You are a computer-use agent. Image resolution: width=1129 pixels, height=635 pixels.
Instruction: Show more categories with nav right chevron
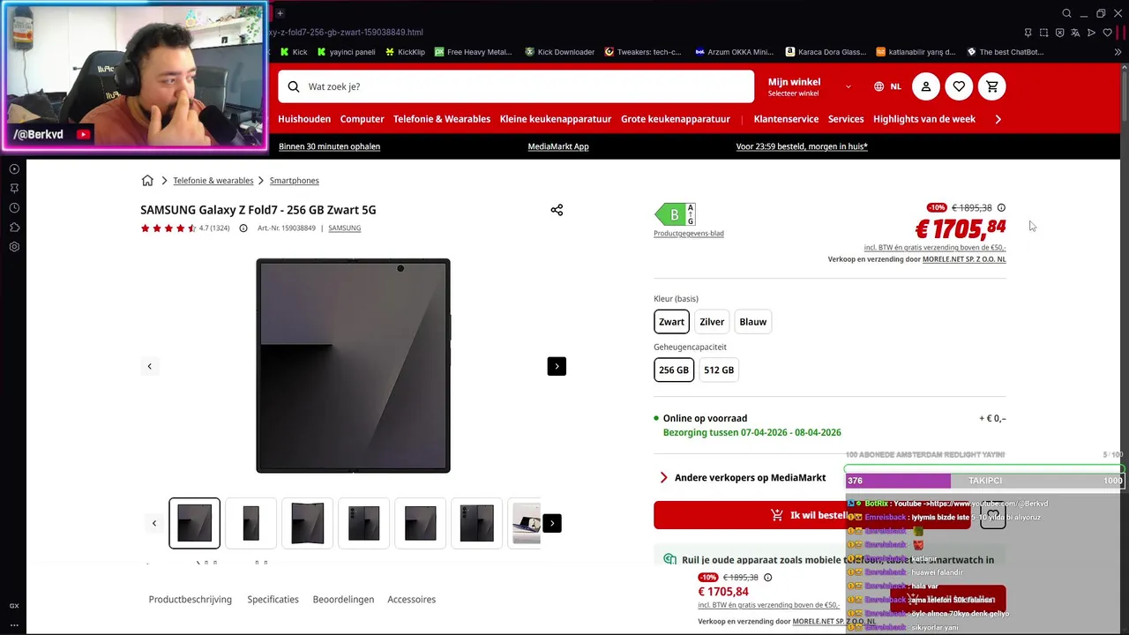click(x=998, y=119)
